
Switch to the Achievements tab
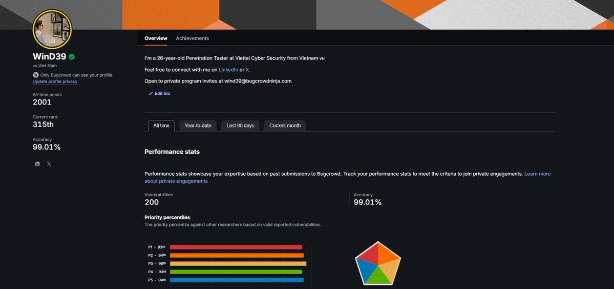pos(192,38)
